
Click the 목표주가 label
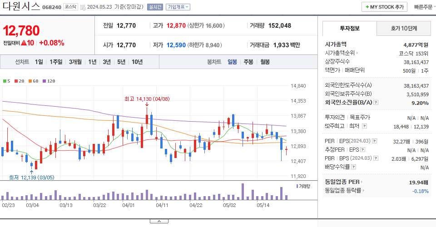pos(360,118)
